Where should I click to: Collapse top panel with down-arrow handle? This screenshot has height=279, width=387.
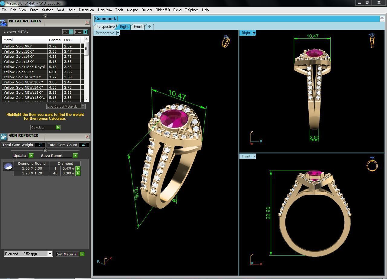click(45, 16)
